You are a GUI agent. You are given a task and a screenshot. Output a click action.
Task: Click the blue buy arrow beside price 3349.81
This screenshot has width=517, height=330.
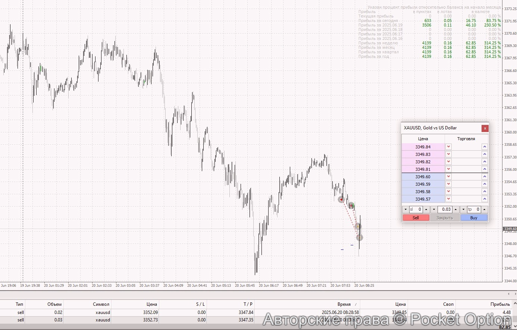click(x=485, y=169)
